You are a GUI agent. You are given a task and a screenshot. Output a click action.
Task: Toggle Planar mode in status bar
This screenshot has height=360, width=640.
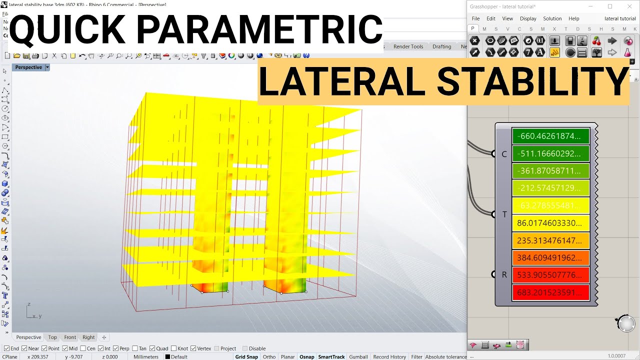[287, 357]
